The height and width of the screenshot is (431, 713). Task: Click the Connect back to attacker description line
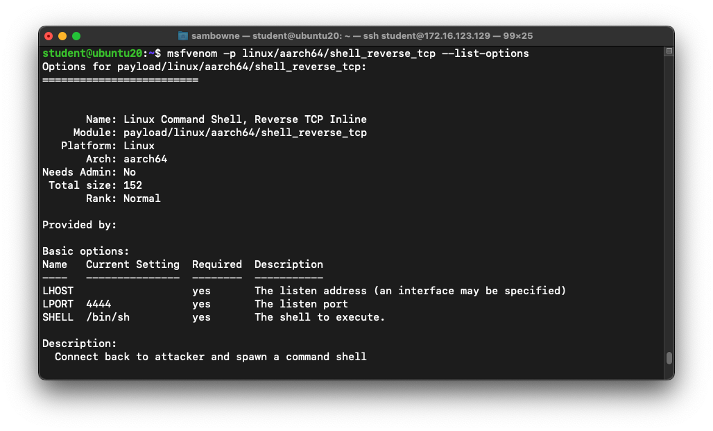(211, 357)
